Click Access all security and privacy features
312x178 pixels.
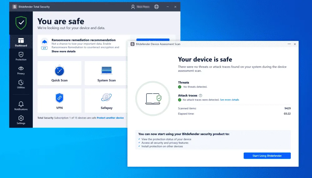(x=165, y=143)
